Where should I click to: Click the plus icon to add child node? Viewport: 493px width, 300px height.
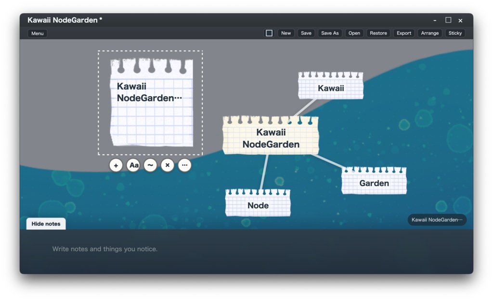point(116,165)
